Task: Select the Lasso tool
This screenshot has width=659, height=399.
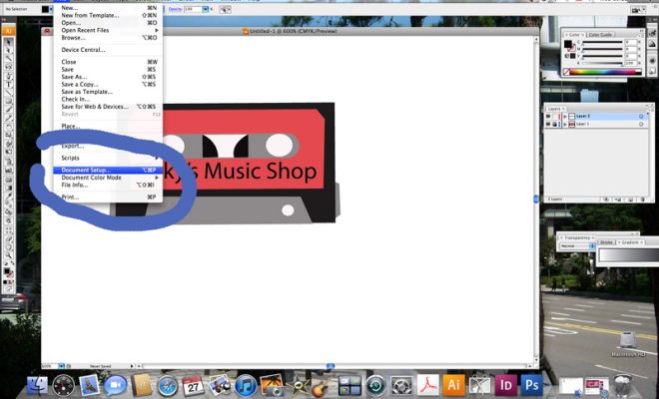Action: (x=8, y=67)
